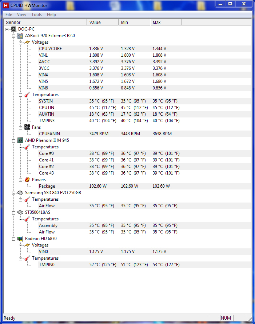Viewport: 255px width, 324px height.
Task: Collapse the Powers group
Action: pos(20,180)
